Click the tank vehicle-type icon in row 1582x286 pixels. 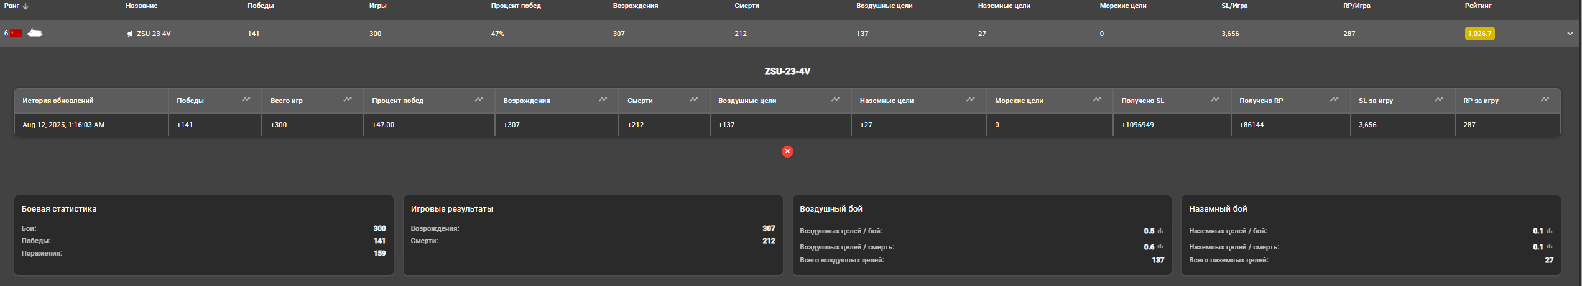click(x=35, y=33)
